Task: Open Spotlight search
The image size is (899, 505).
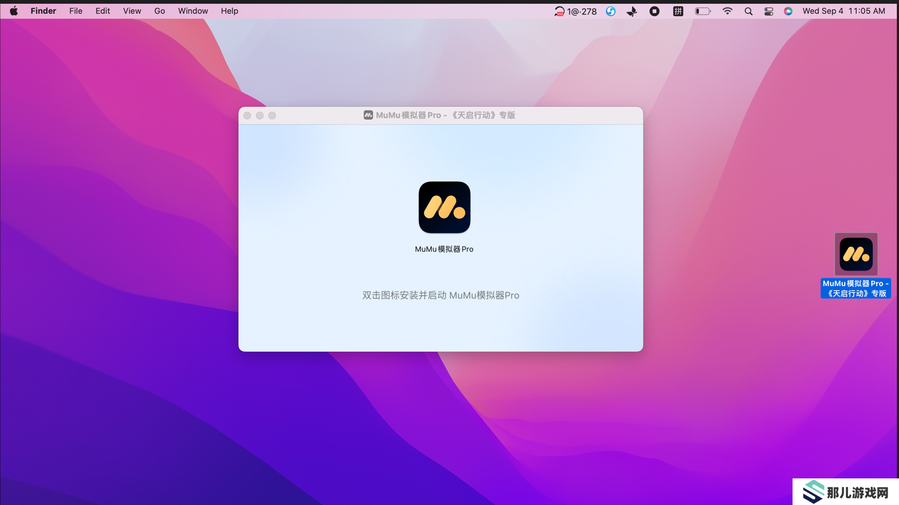Action: [748, 11]
